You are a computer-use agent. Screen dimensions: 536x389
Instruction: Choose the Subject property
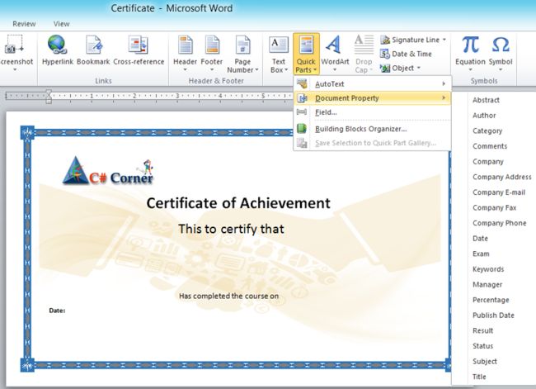pos(484,362)
